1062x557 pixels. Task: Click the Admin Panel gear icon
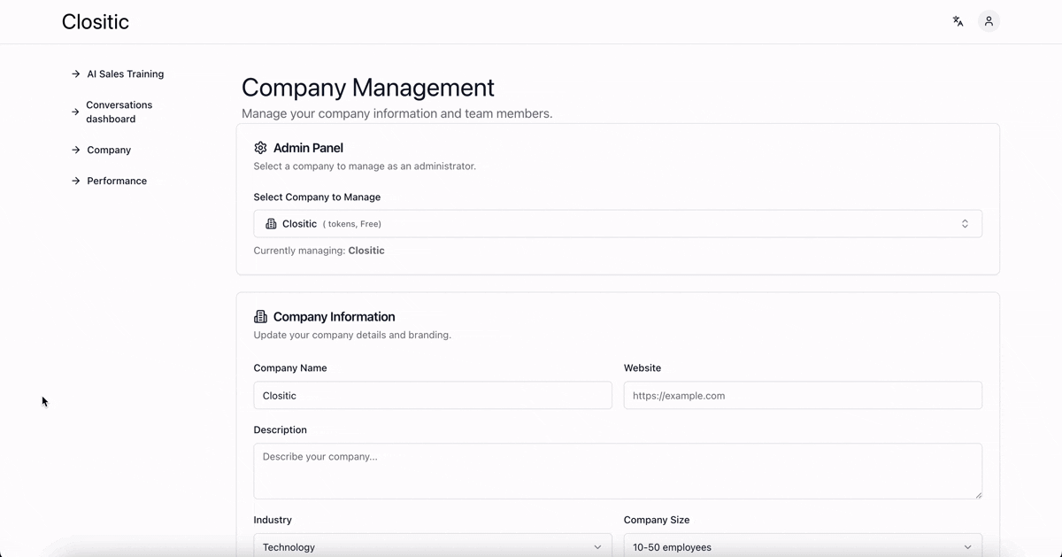click(260, 148)
